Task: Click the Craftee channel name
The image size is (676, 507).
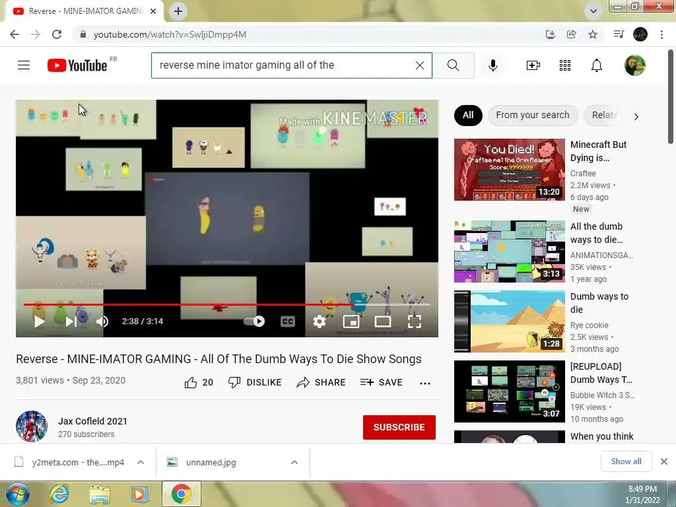Action: pos(583,174)
